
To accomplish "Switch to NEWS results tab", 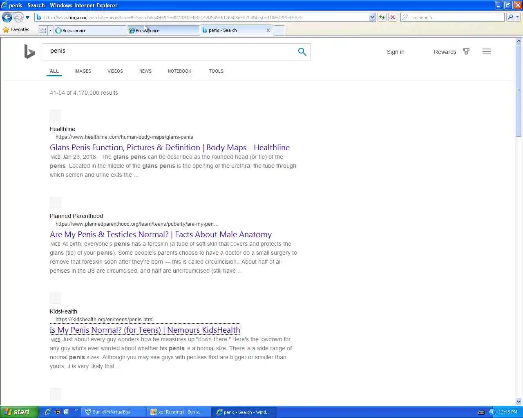I will (x=145, y=71).
